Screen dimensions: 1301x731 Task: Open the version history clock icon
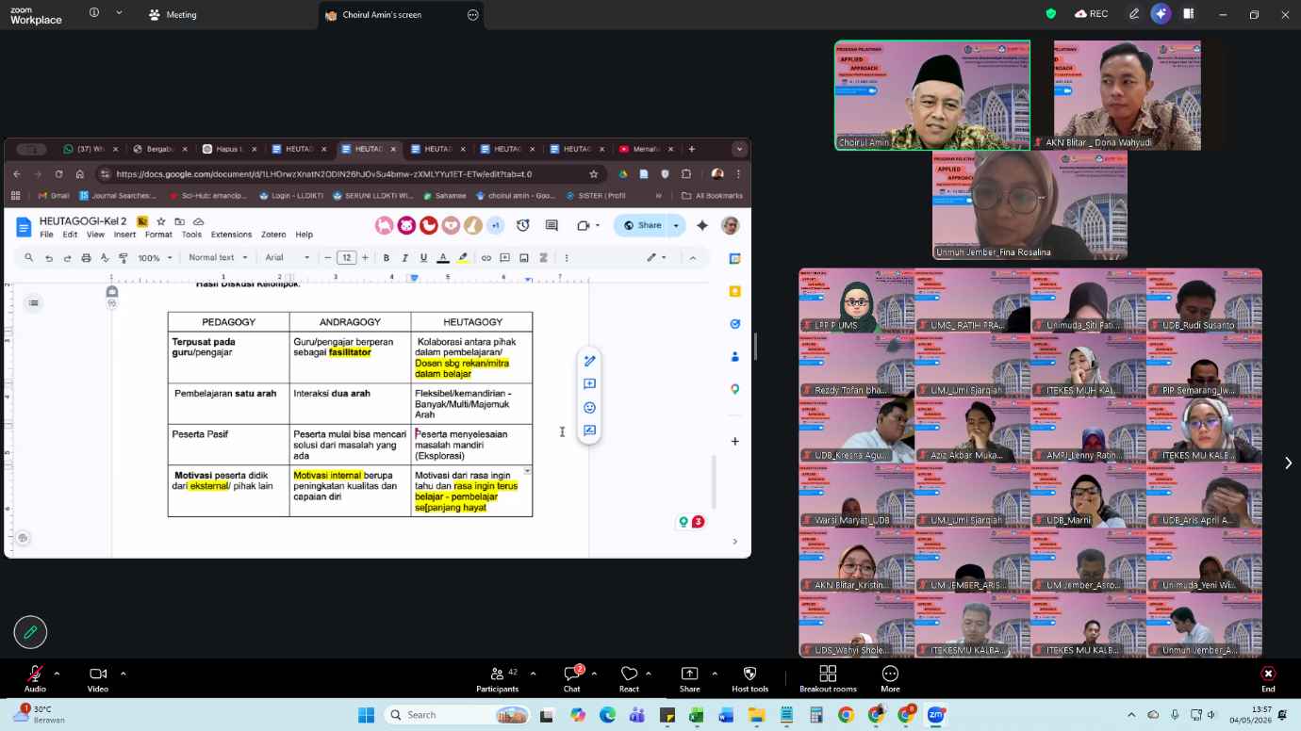523,225
